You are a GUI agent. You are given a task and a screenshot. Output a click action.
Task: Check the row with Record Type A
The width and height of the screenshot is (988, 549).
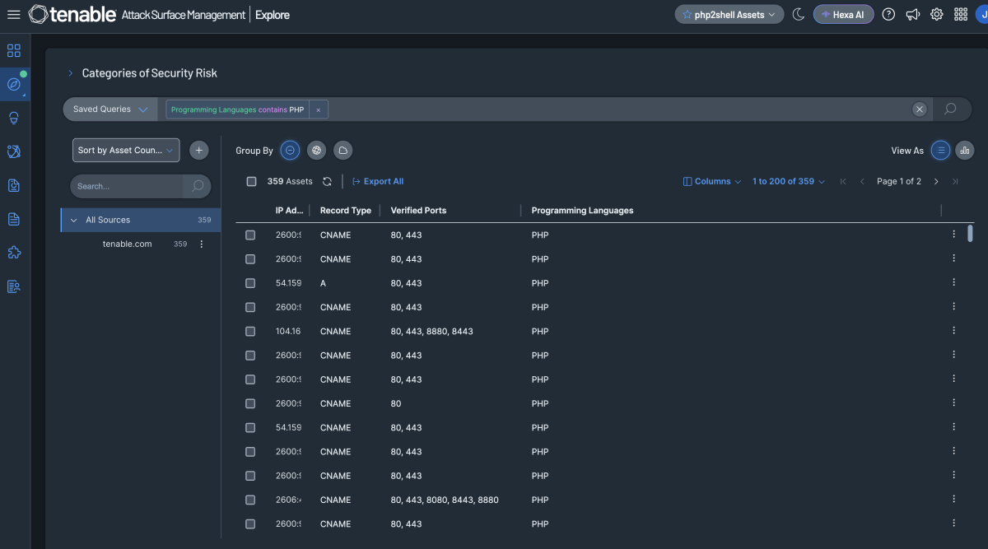tap(250, 283)
